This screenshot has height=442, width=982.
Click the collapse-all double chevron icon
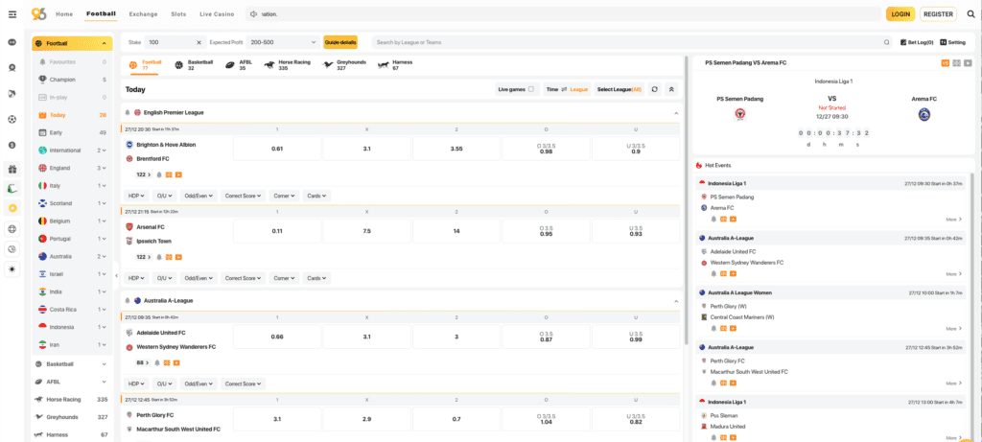pyautogui.click(x=671, y=89)
